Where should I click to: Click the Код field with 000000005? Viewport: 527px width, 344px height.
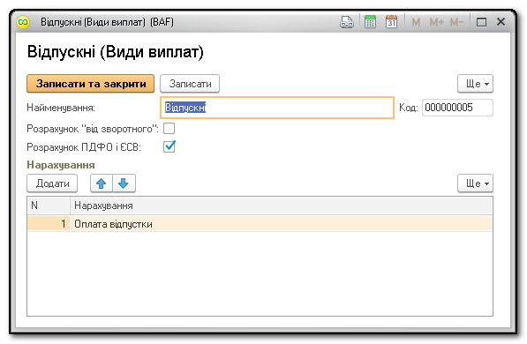457,108
